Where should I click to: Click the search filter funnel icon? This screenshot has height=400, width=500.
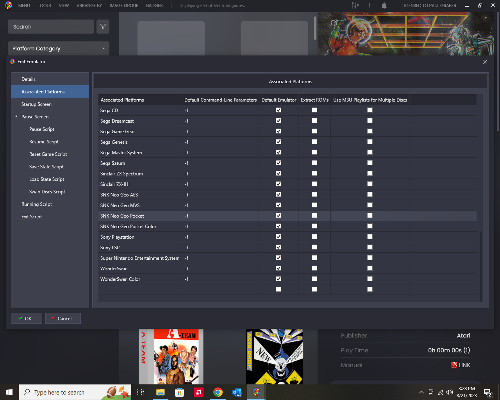point(103,27)
